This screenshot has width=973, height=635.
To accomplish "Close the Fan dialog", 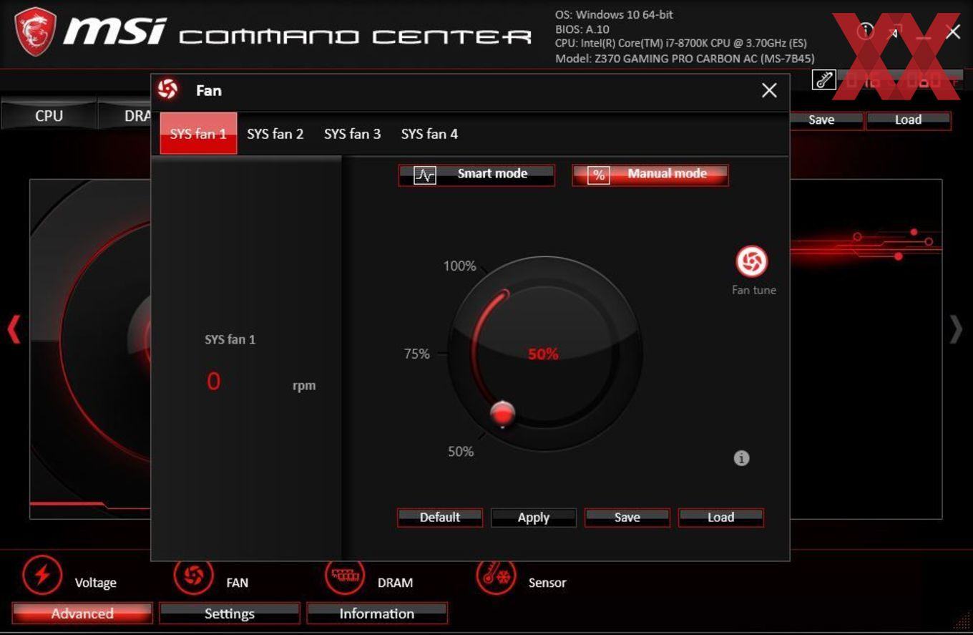I will tap(769, 90).
